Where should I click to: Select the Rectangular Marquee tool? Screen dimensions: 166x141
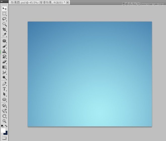[4, 14]
